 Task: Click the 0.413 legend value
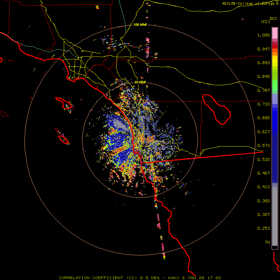(x=264, y=187)
